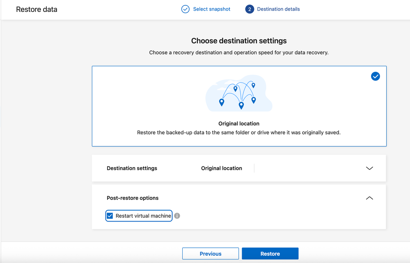Click the Restart virtual machine label text
The height and width of the screenshot is (263, 410).
(143, 216)
